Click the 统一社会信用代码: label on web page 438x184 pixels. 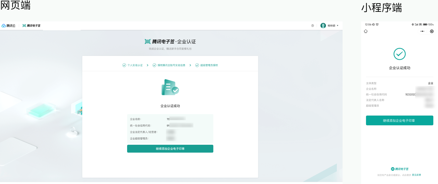coord(140,126)
